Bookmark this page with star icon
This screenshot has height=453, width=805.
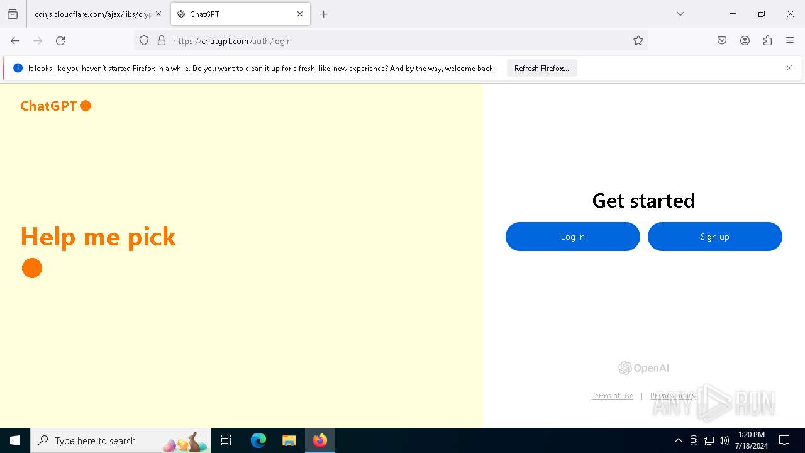pos(638,41)
